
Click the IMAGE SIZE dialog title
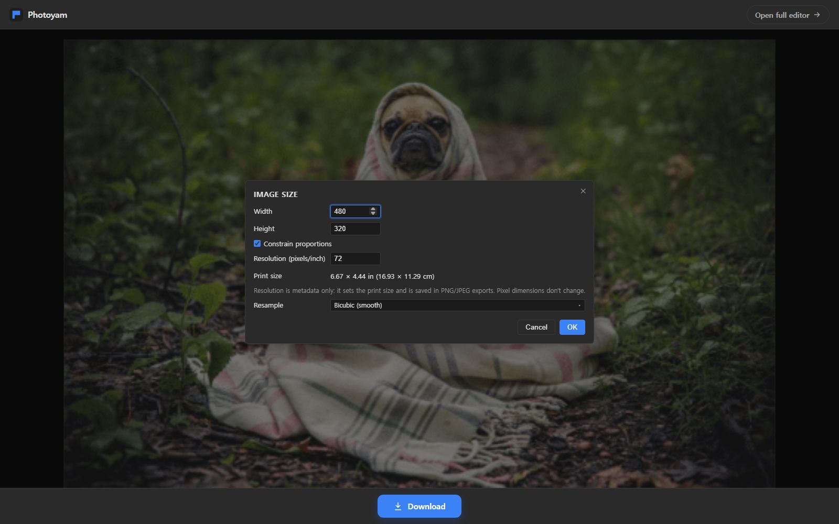[275, 194]
